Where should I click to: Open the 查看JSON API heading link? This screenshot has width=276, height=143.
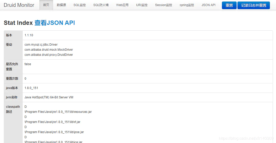coord(55,23)
